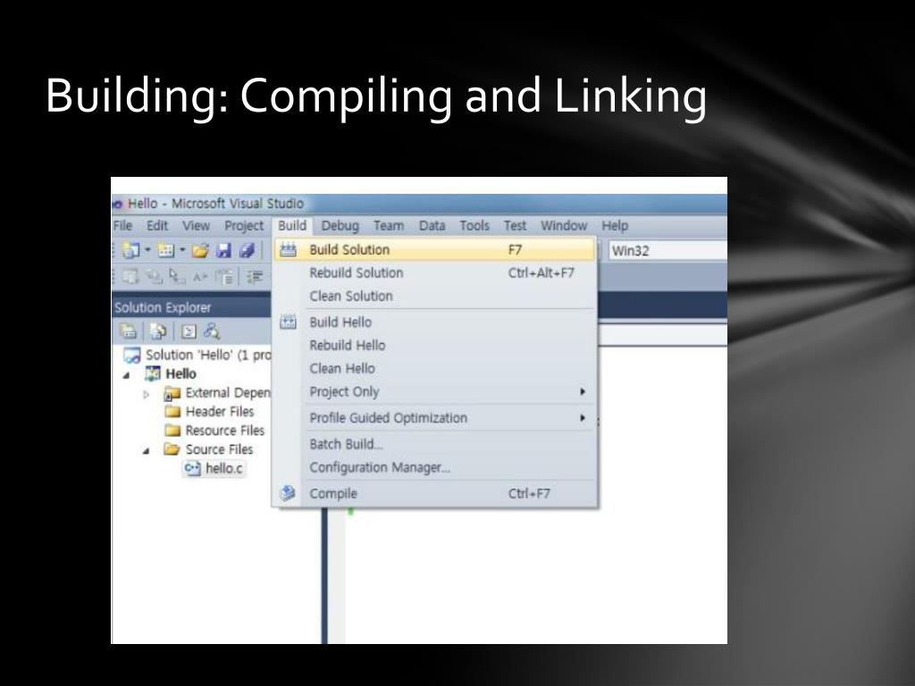Open the Add New Item dropdown arrow

pos(182,250)
